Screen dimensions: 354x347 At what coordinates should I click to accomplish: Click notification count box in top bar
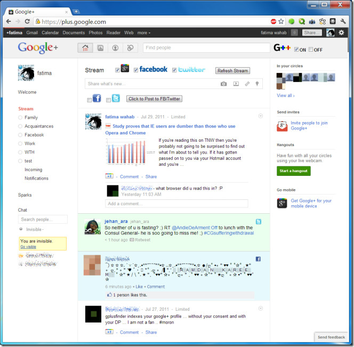[x=294, y=33]
